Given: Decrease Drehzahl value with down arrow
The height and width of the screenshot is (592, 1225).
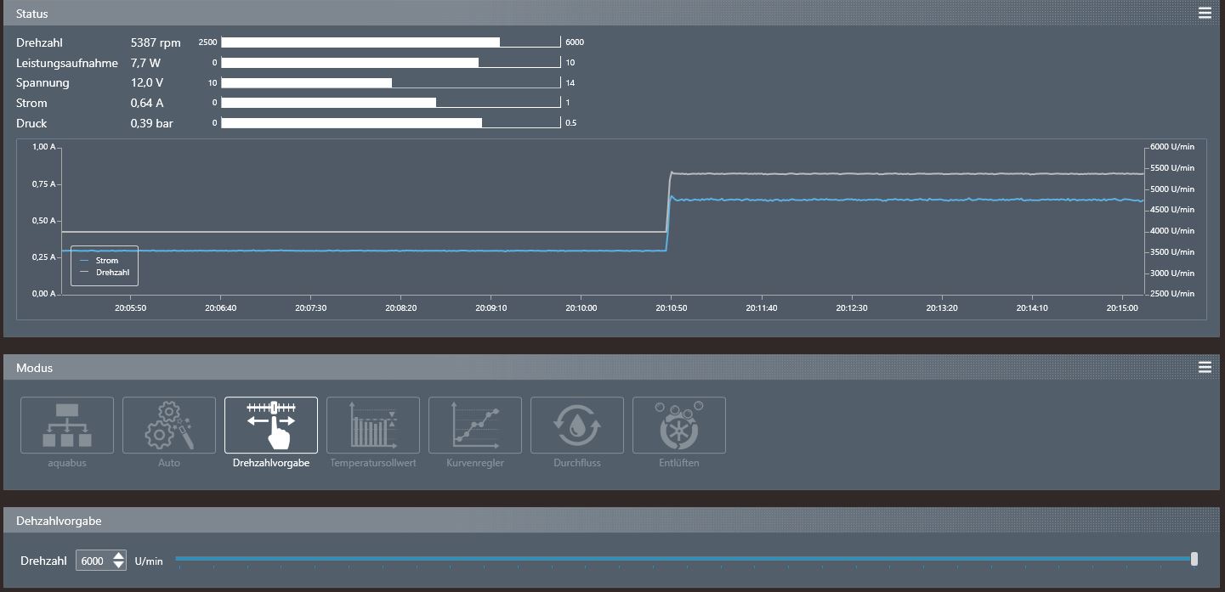Looking at the screenshot, I should point(119,565).
